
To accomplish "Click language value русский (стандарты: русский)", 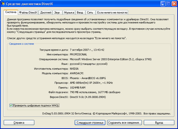I will tap(89, 64).
